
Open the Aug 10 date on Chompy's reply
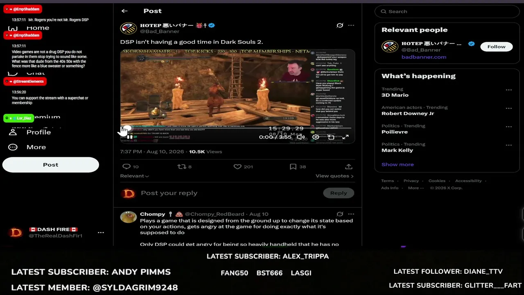pos(259,214)
